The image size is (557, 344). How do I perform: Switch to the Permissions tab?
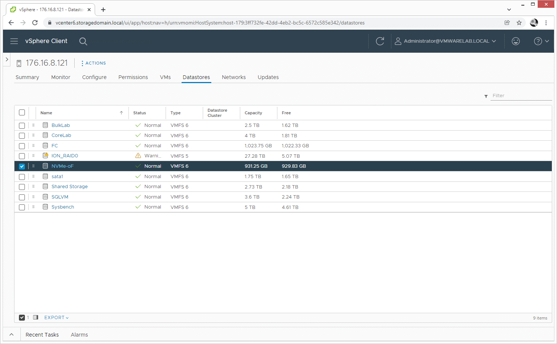pos(133,77)
